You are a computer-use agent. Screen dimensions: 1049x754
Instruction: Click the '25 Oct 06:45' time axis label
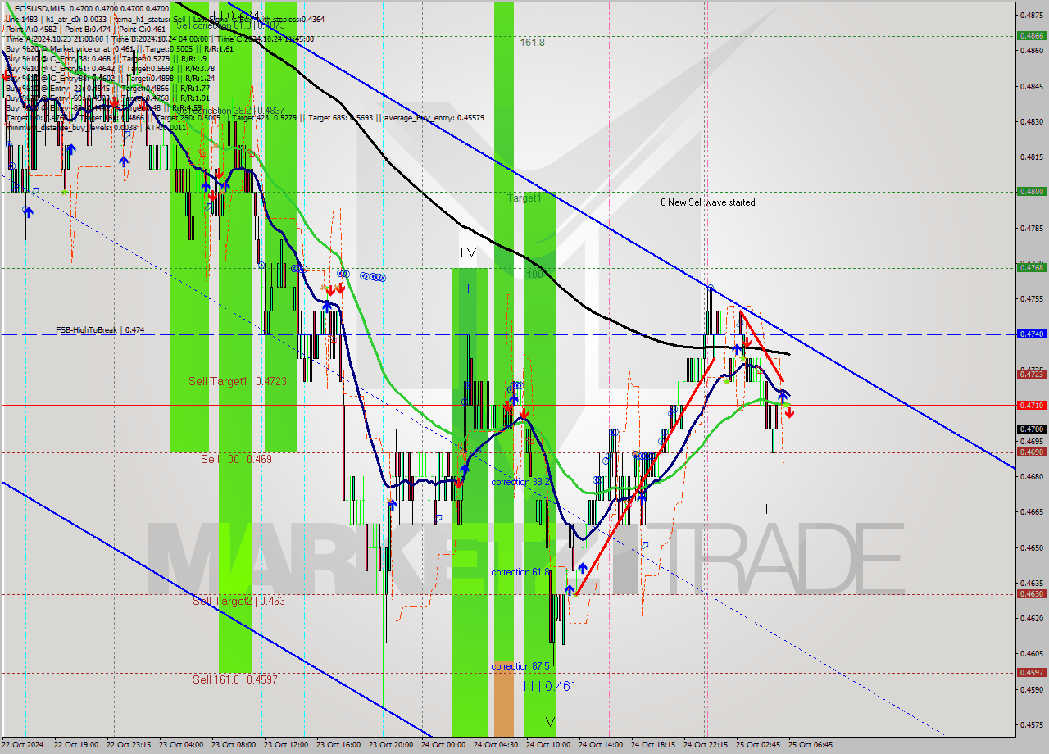[x=811, y=745]
